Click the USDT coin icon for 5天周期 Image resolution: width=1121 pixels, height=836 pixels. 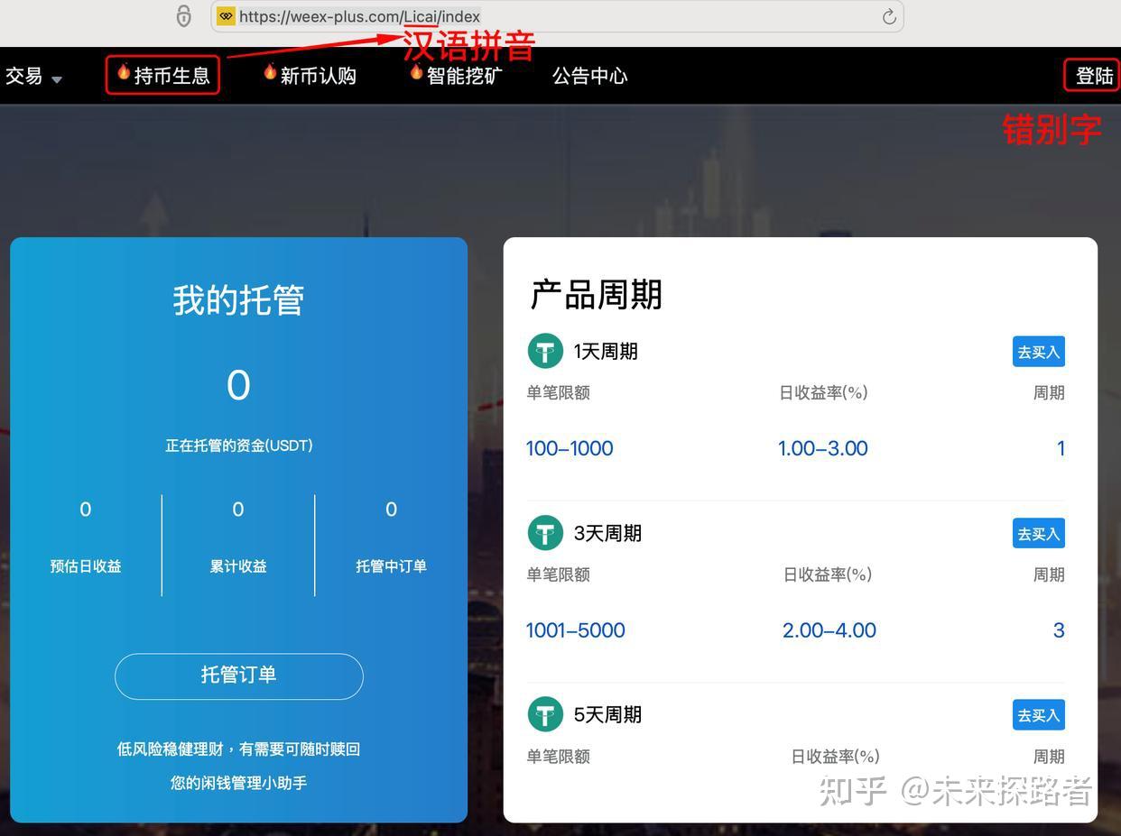click(545, 713)
